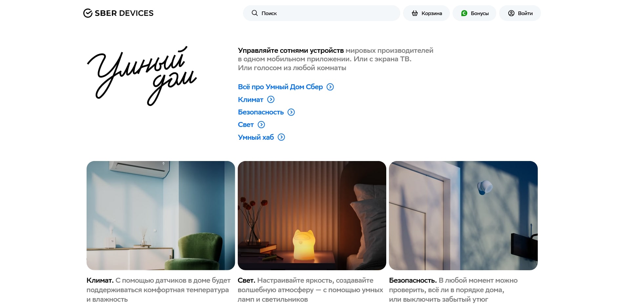
Task: Follow the Климат link
Action: (251, 100)
